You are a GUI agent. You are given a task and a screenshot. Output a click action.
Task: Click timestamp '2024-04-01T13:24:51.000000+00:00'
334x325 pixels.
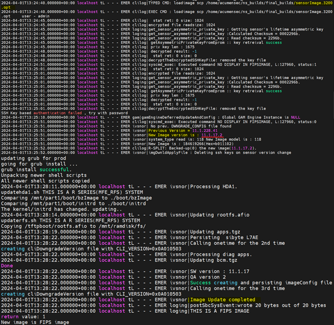coord(38,65)
